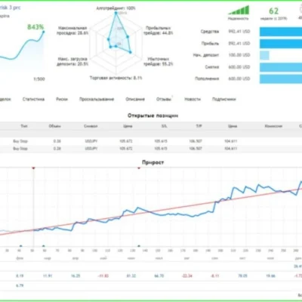Click the negative monthly value -22.34
This screenshot has height=302, width=302.
(187, 276)
